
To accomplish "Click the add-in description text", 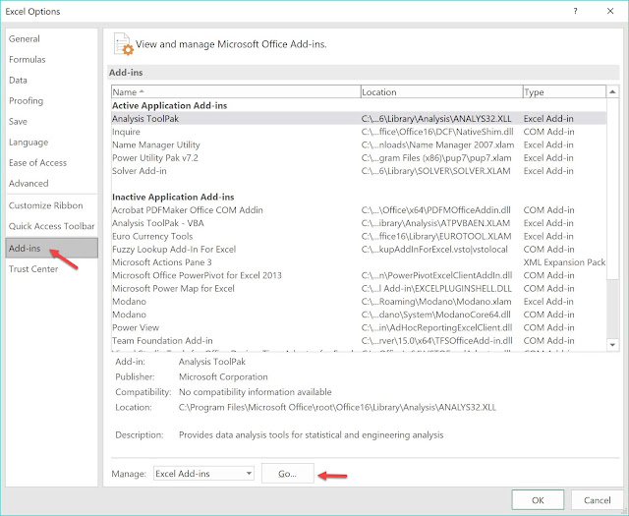I will [312, 435].
